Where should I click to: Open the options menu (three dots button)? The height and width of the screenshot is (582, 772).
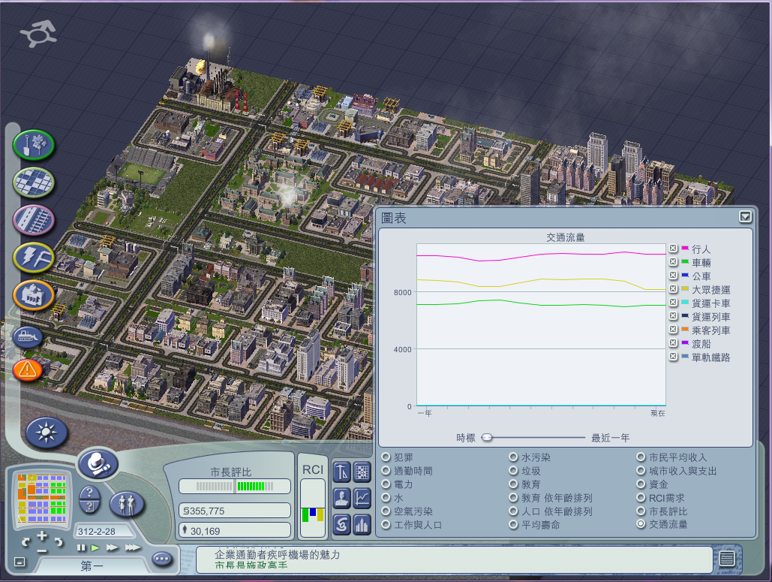162,559
